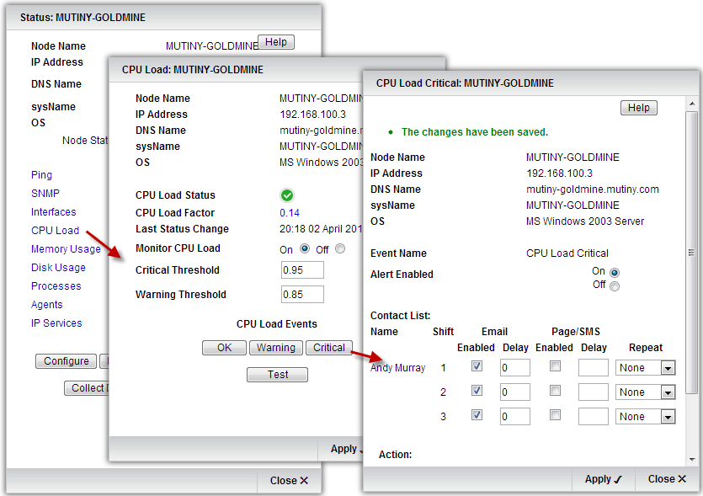Screen dimensions: 703x496
Task: Open the Agents link in Status window
Action: [x=47, y=305]
